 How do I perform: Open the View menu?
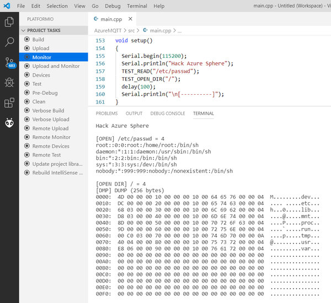[79, 6]
